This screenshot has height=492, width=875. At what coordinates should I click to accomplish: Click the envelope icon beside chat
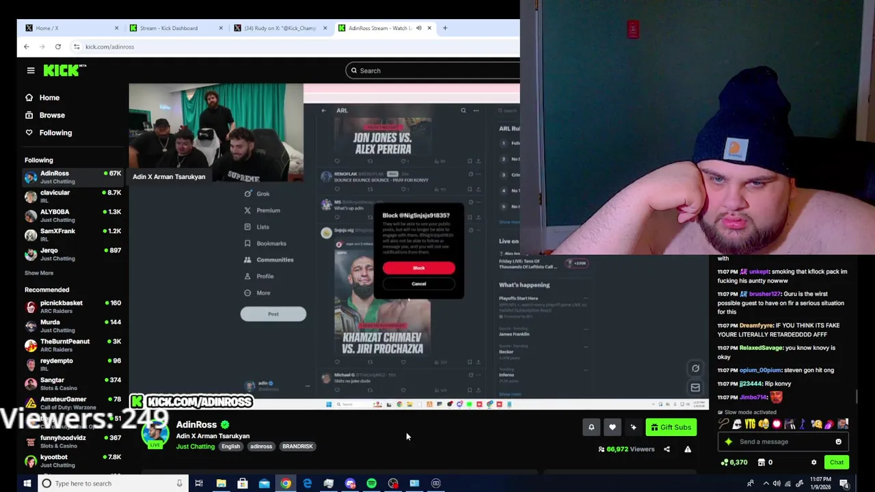(x=695, y=387)
